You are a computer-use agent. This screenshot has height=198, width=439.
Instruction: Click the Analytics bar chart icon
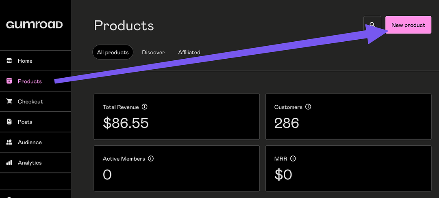point(9,163)
